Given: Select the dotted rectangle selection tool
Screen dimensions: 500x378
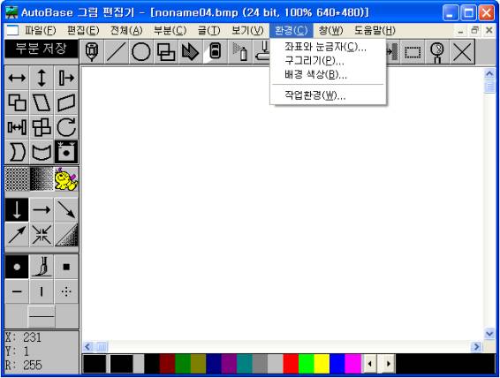Looking at the screenshot, I should point(413,51).
